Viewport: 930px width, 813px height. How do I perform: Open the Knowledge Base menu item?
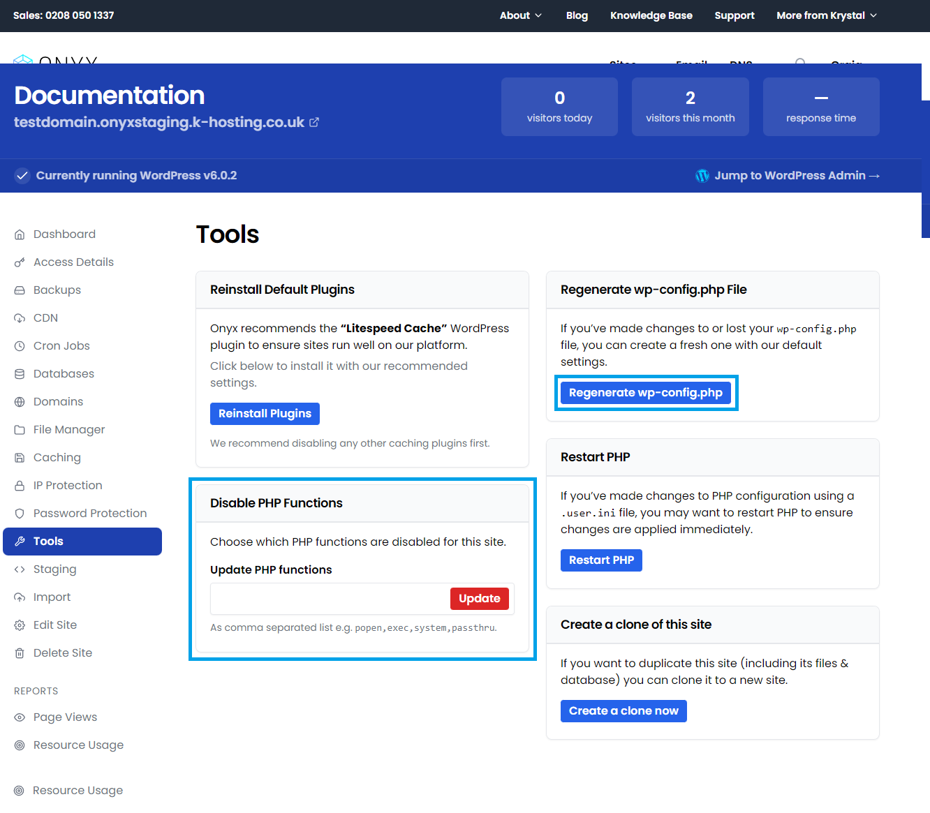[x=651, y=15]
